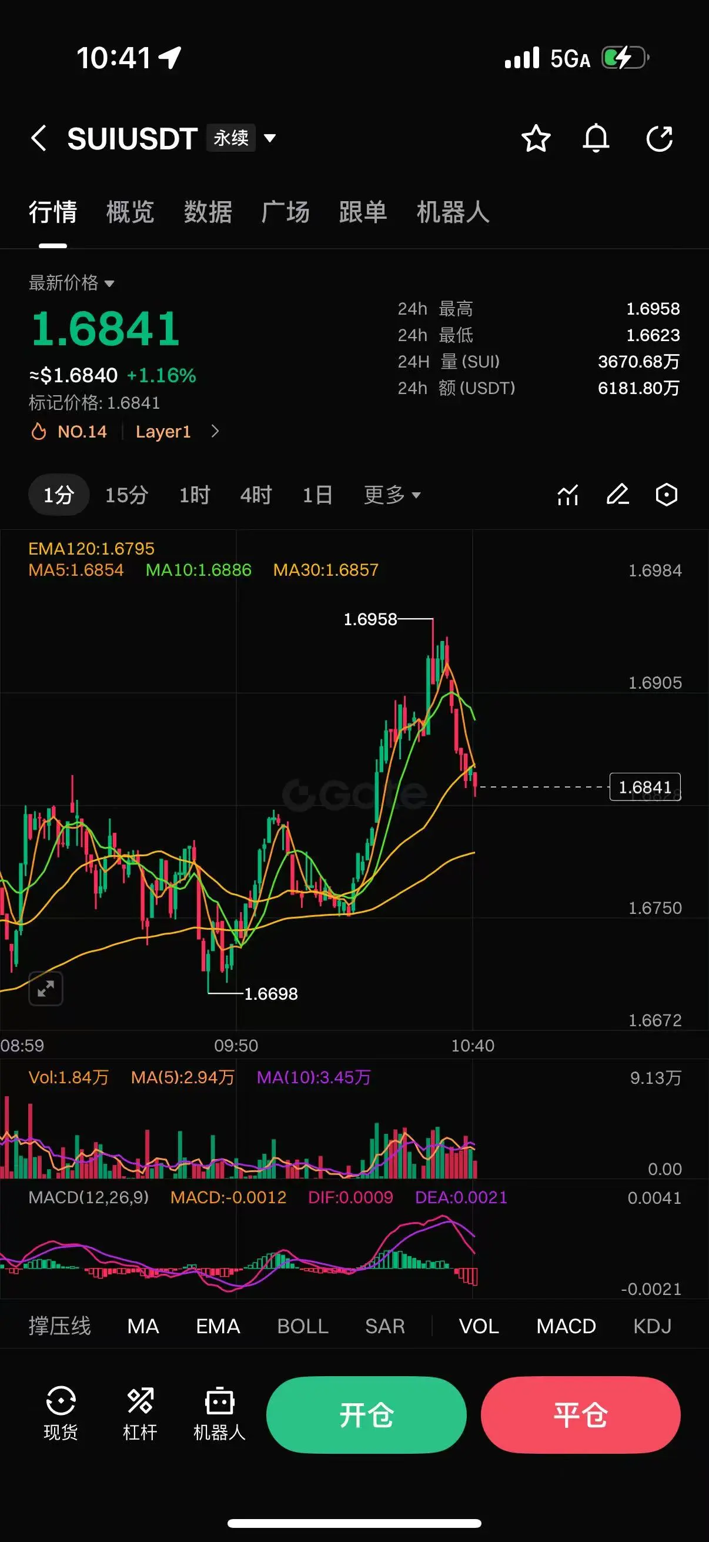Toggle 撑压线 indicator
709x1542 pixels.
coord(60,1326)
